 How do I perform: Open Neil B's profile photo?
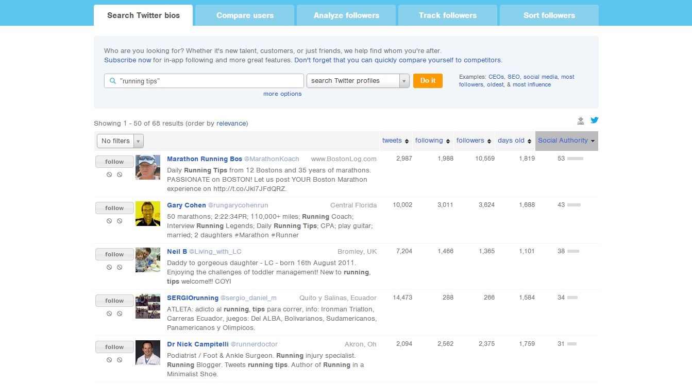pyautogui.click(x=148, y=260)
